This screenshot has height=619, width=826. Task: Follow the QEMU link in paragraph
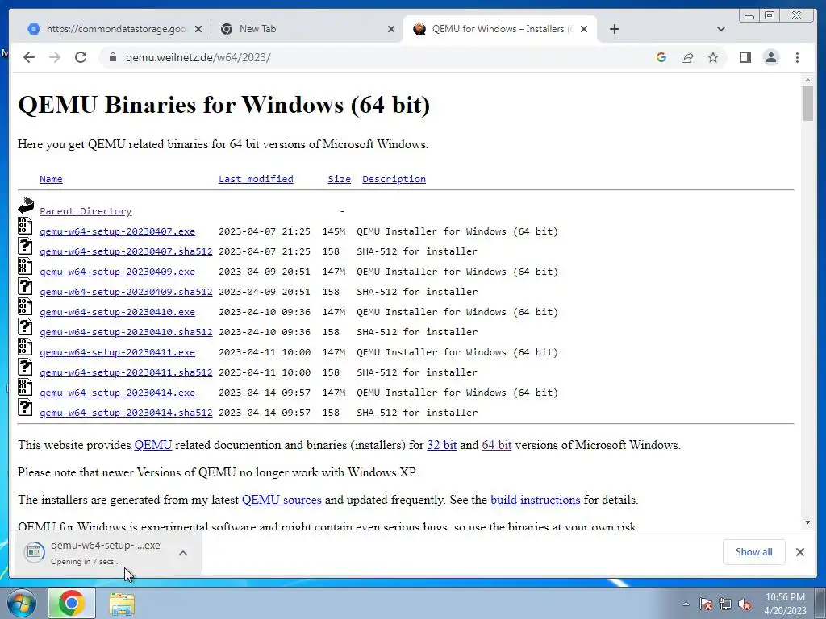(x=152, y=445)
